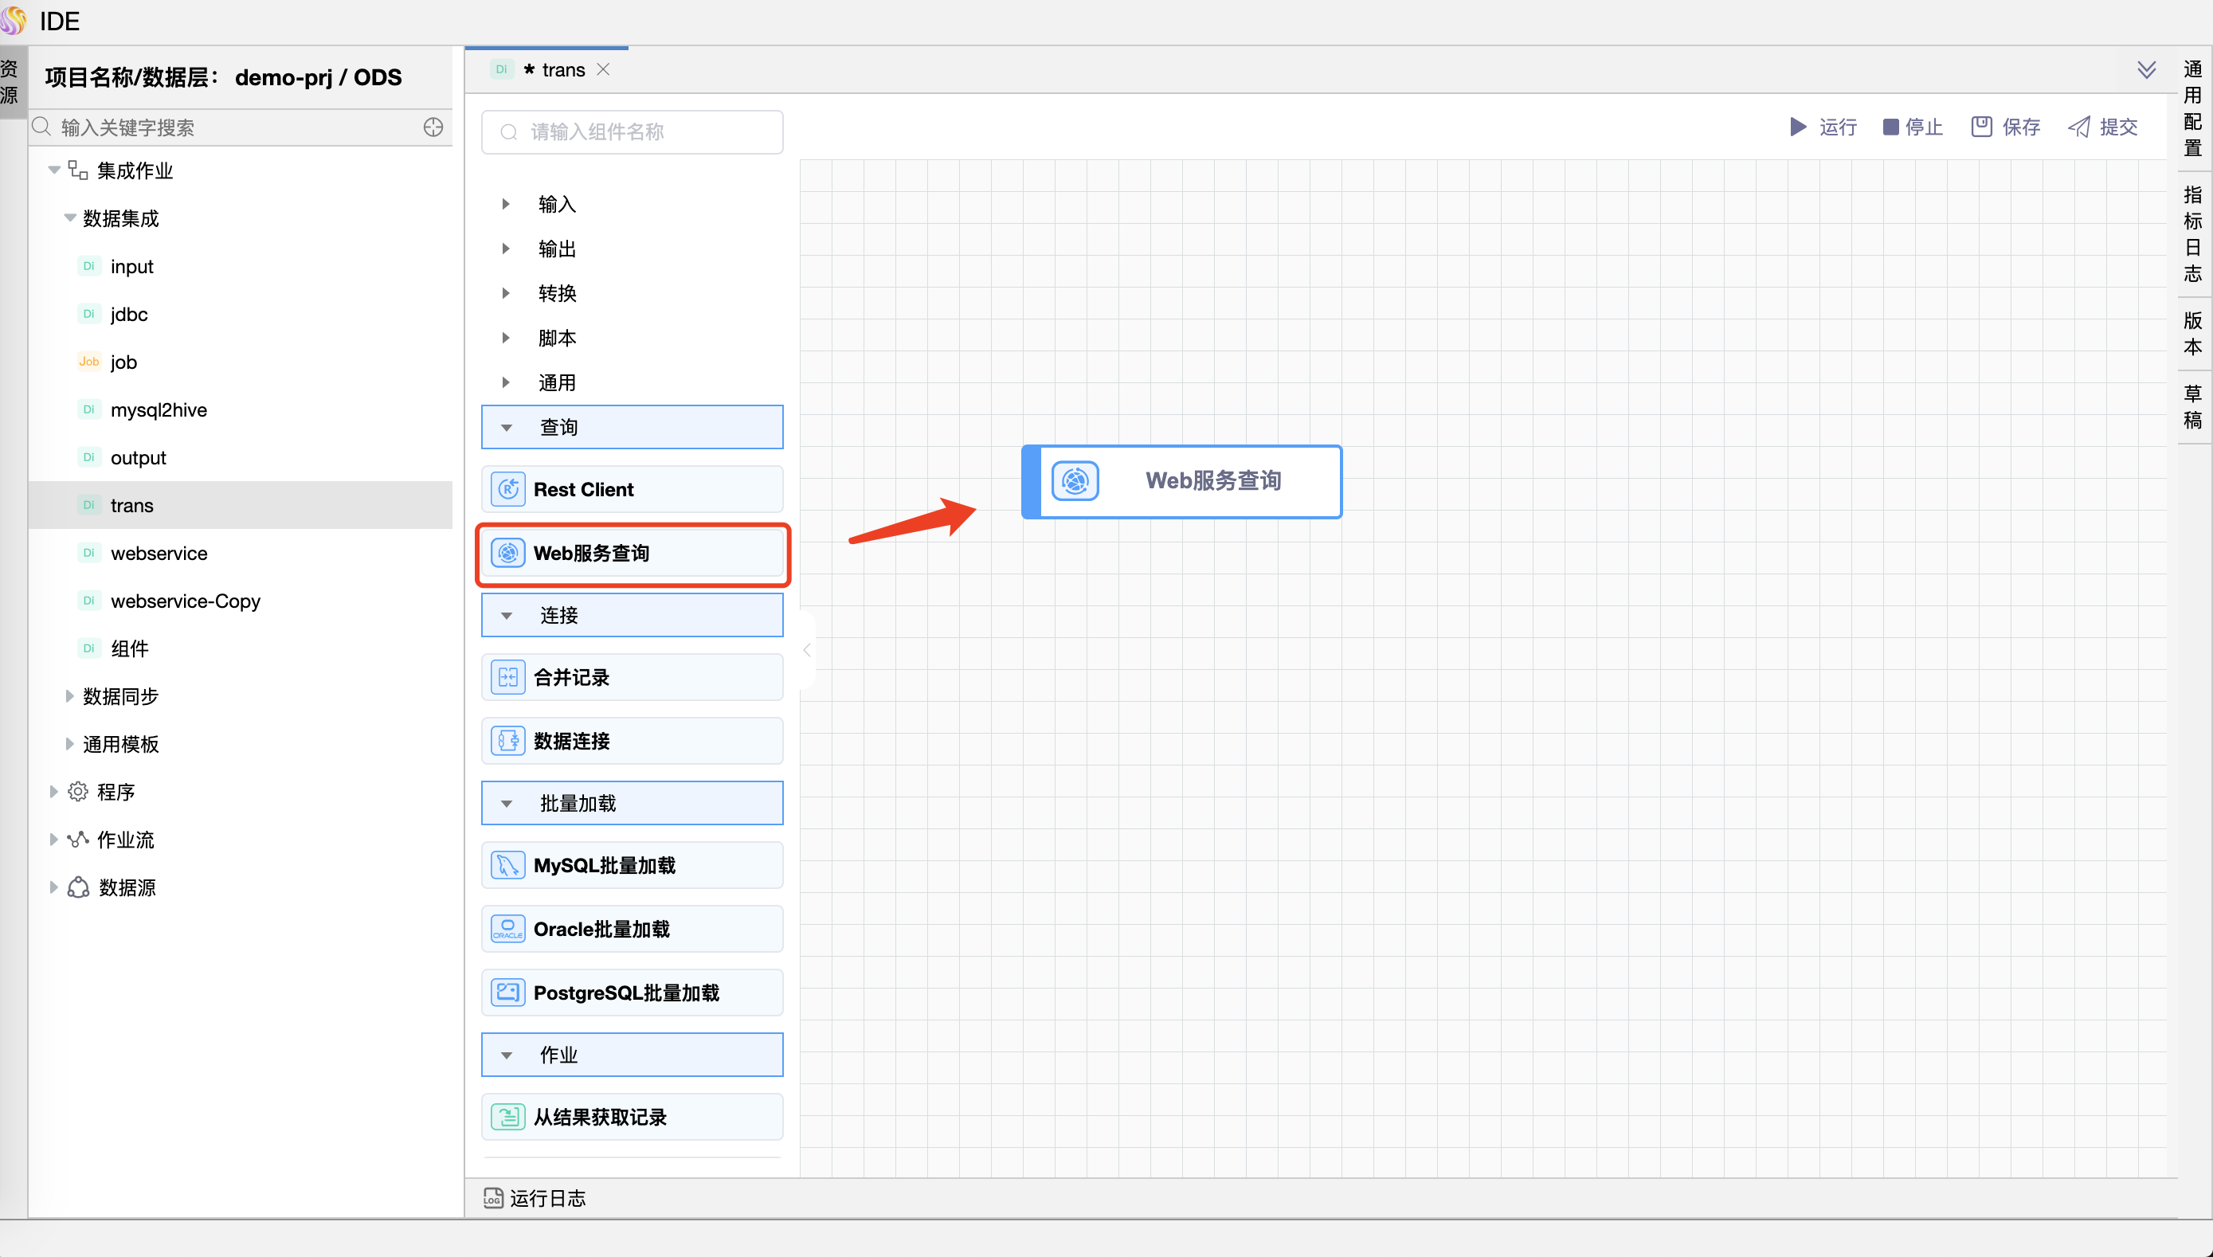Screen dimensions: 2213x1257
Task: Click the locate target icon beside search
Action: (433, 127)
